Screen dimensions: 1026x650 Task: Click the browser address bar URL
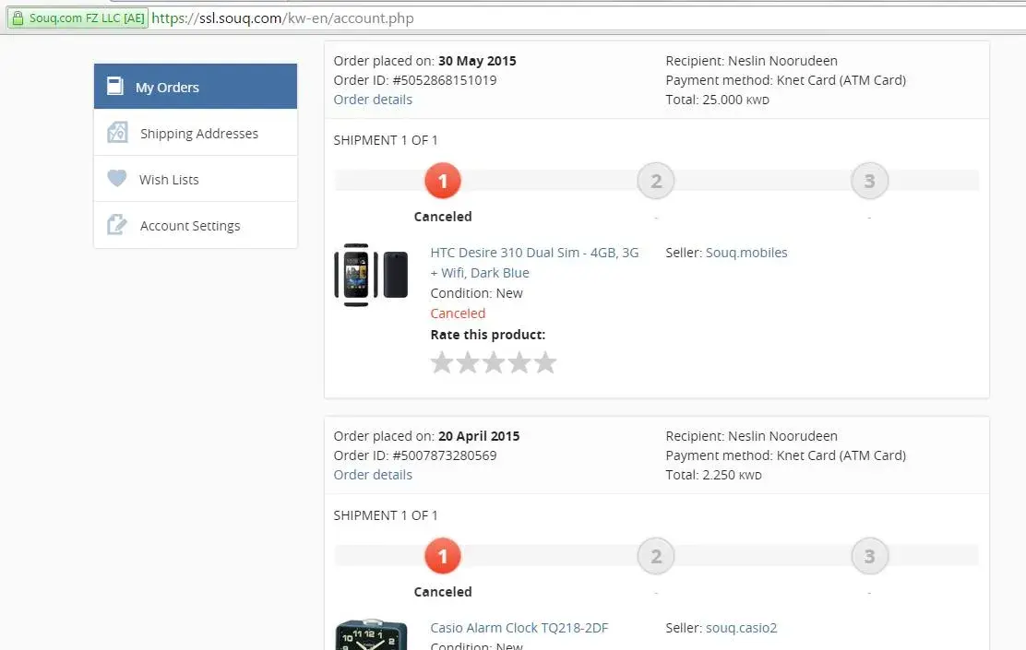coord(282,18)
